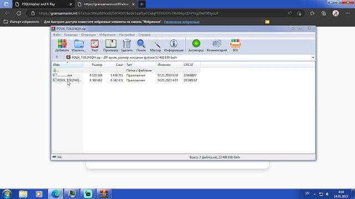Open the Операции menu
This screenshot has width=355, height=199.
coord(88,35)
